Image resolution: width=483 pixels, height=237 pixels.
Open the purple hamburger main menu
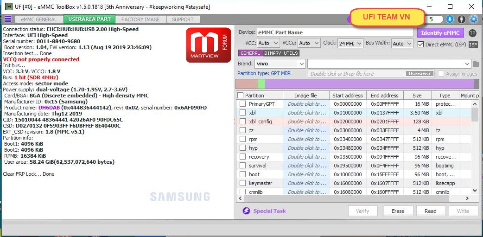[8, 19]
